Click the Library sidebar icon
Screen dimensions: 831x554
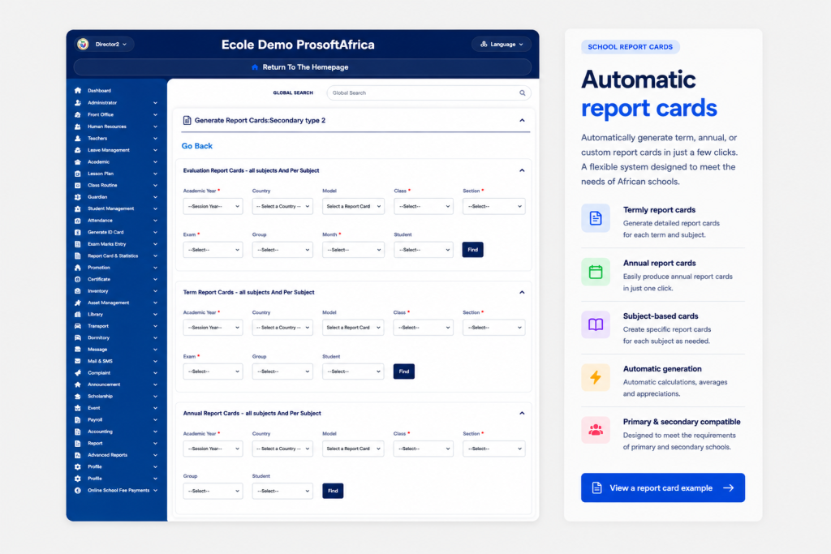point(78,314)
